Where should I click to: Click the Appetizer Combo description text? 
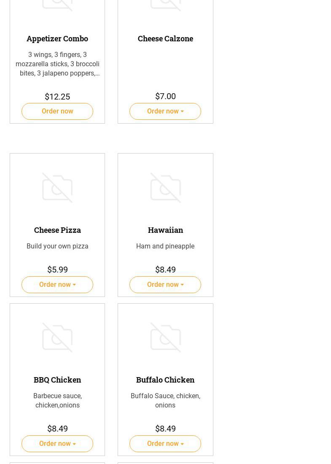click(57, 64)
